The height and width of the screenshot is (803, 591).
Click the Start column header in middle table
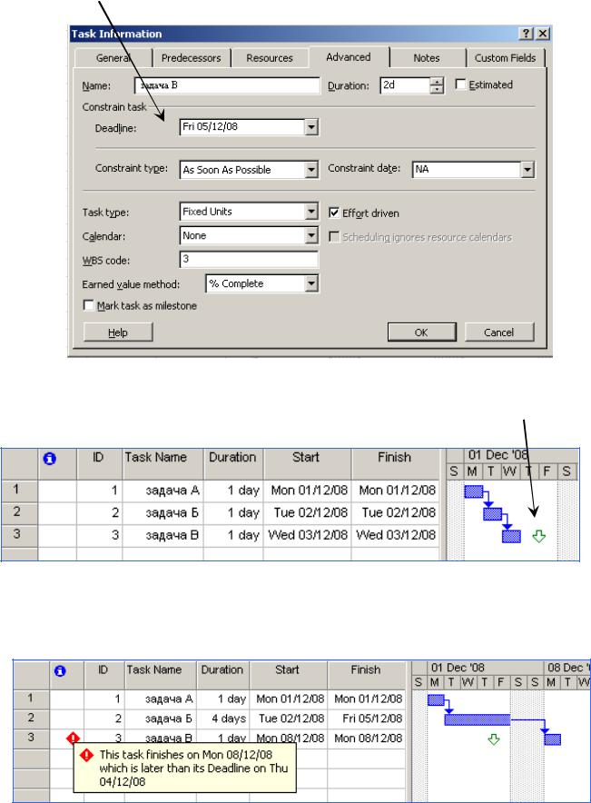308,464
